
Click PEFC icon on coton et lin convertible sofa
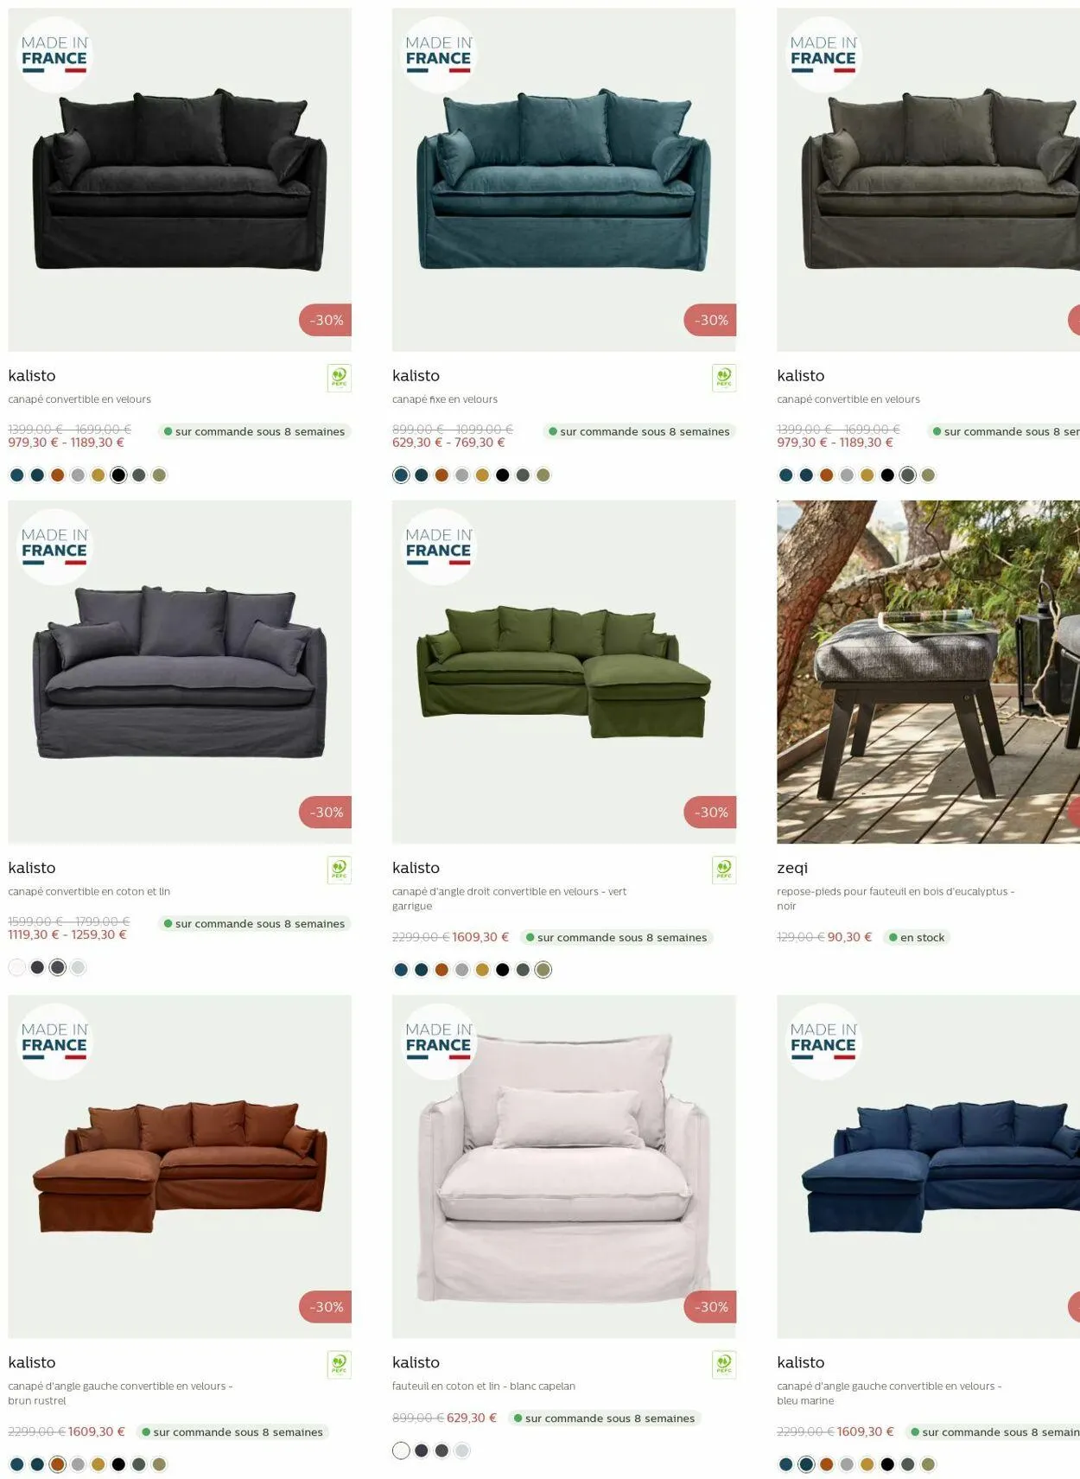pyautogui.click(x=339, y=870)
